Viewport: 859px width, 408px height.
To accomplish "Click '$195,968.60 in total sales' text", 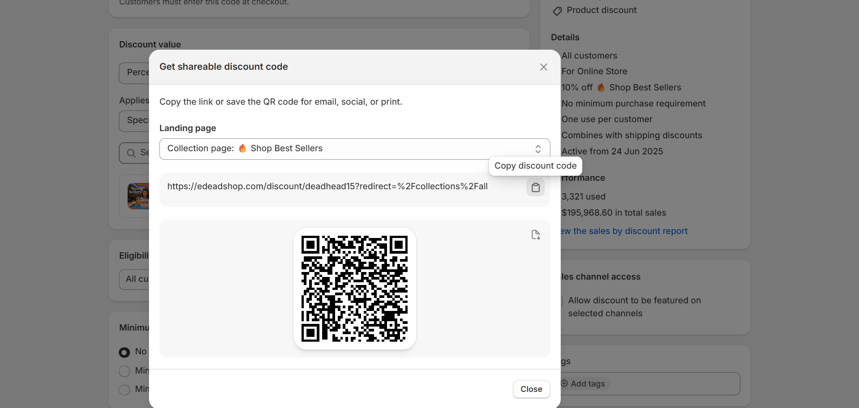I will pos(614,213).
